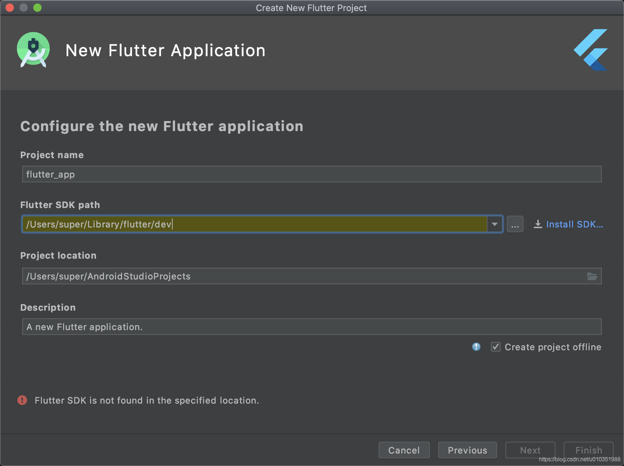Image resolution: width=624 pixels, height=466 pixels.
Task: Click the Cancel button
Action: click(x=404, y=450)
